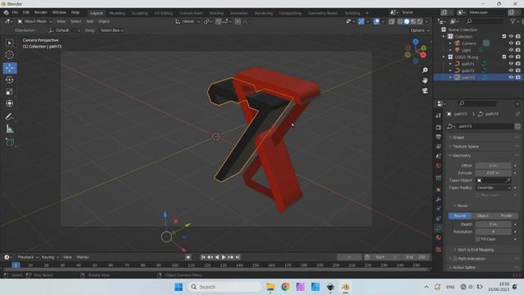
Task: Select the Annotate pencil tool
Action: pyautogui.click(x=9, y=116)
